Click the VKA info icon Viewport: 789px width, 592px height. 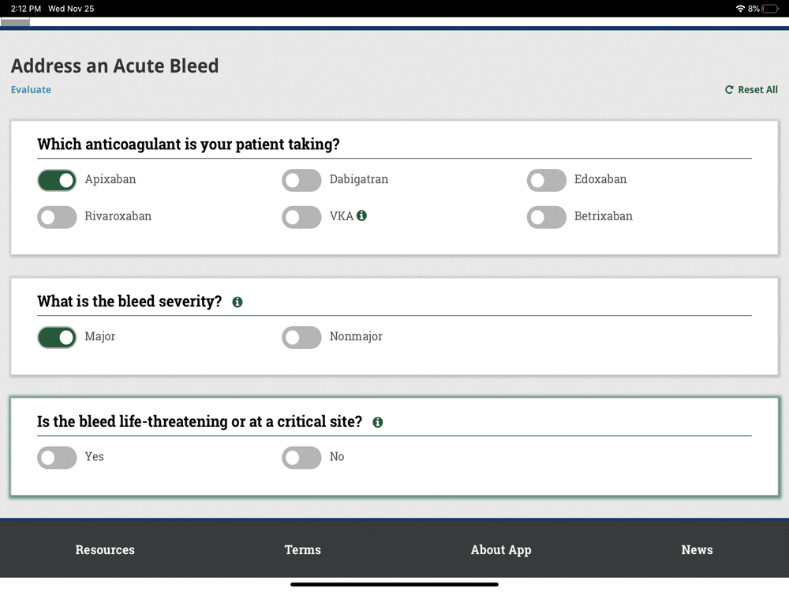[361, 215]
